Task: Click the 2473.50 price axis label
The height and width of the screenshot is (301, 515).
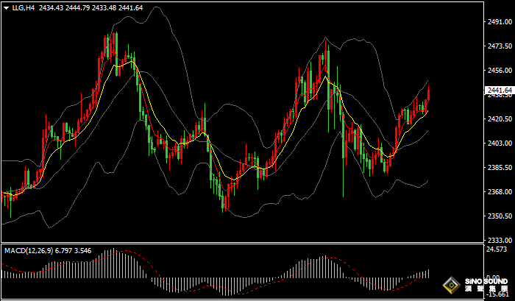Action: coord(499,46)
